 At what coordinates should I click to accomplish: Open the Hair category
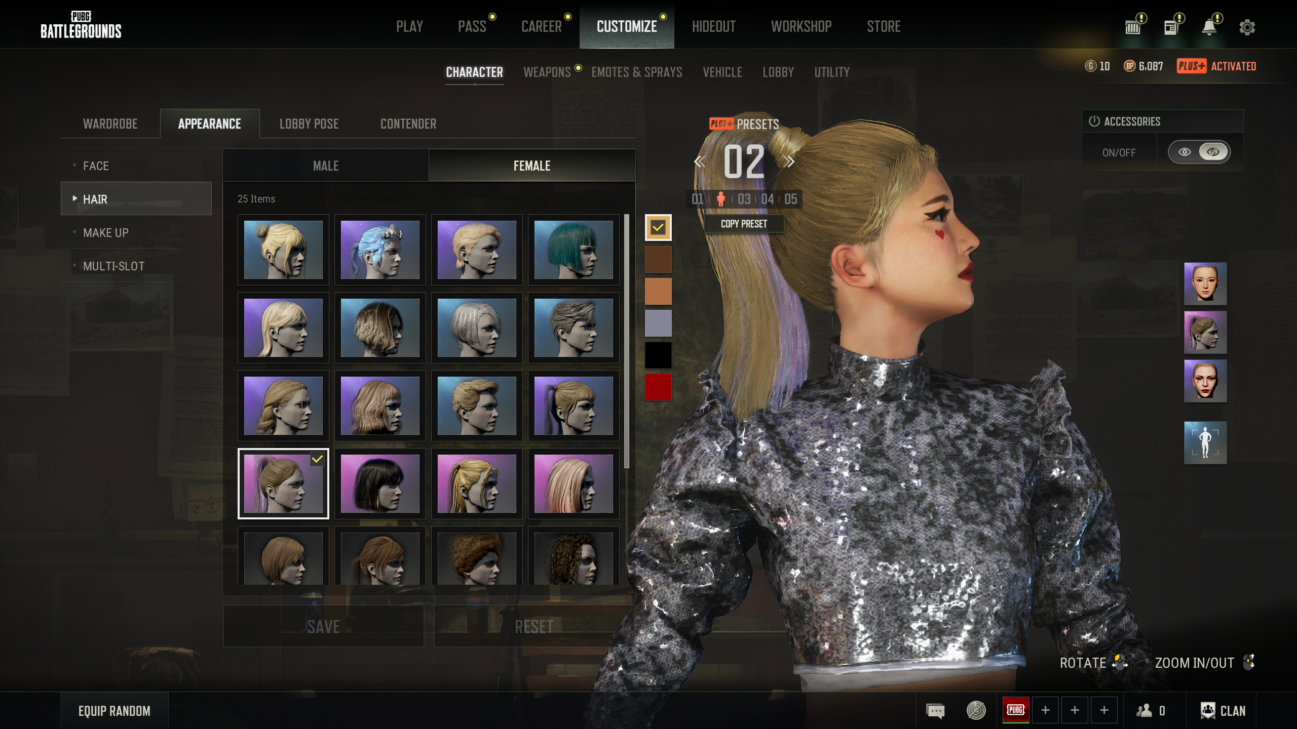(136, 199)
